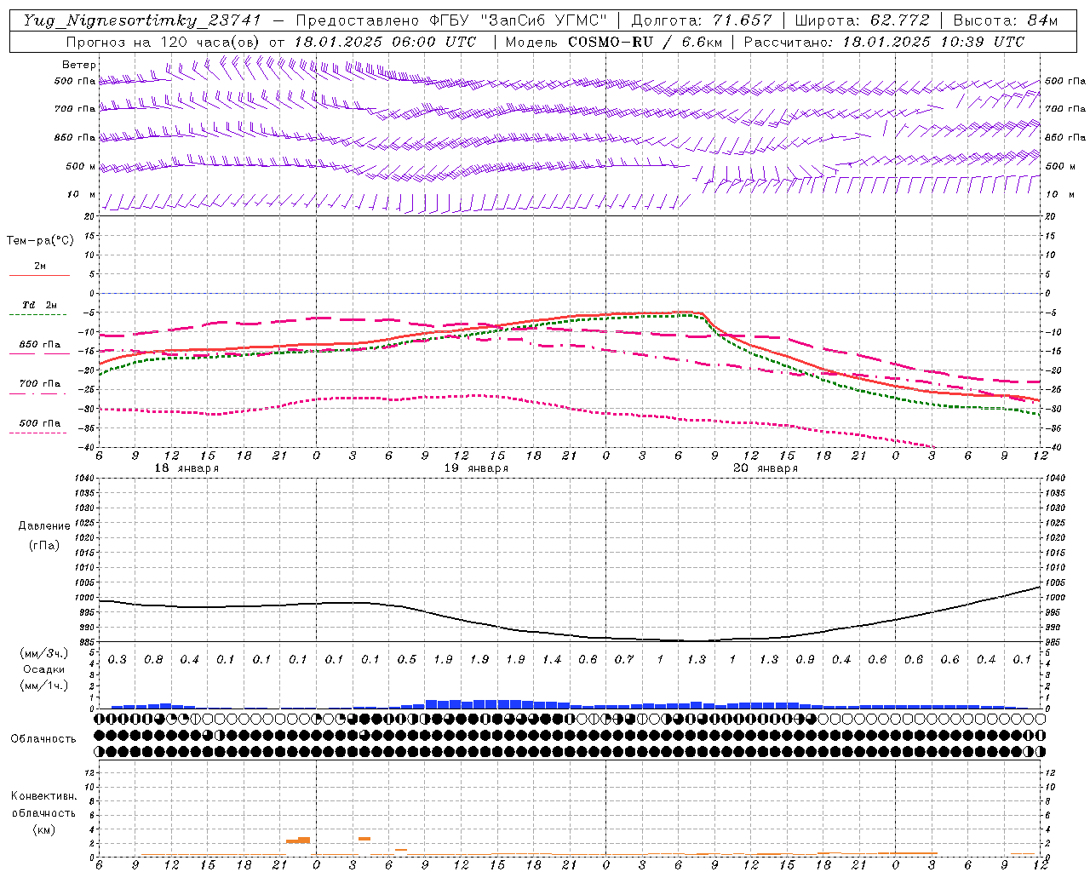Click the model label 'COSMO-RU / 6.6км'
Screen dimensions: 1090x872
click(645, 42)
